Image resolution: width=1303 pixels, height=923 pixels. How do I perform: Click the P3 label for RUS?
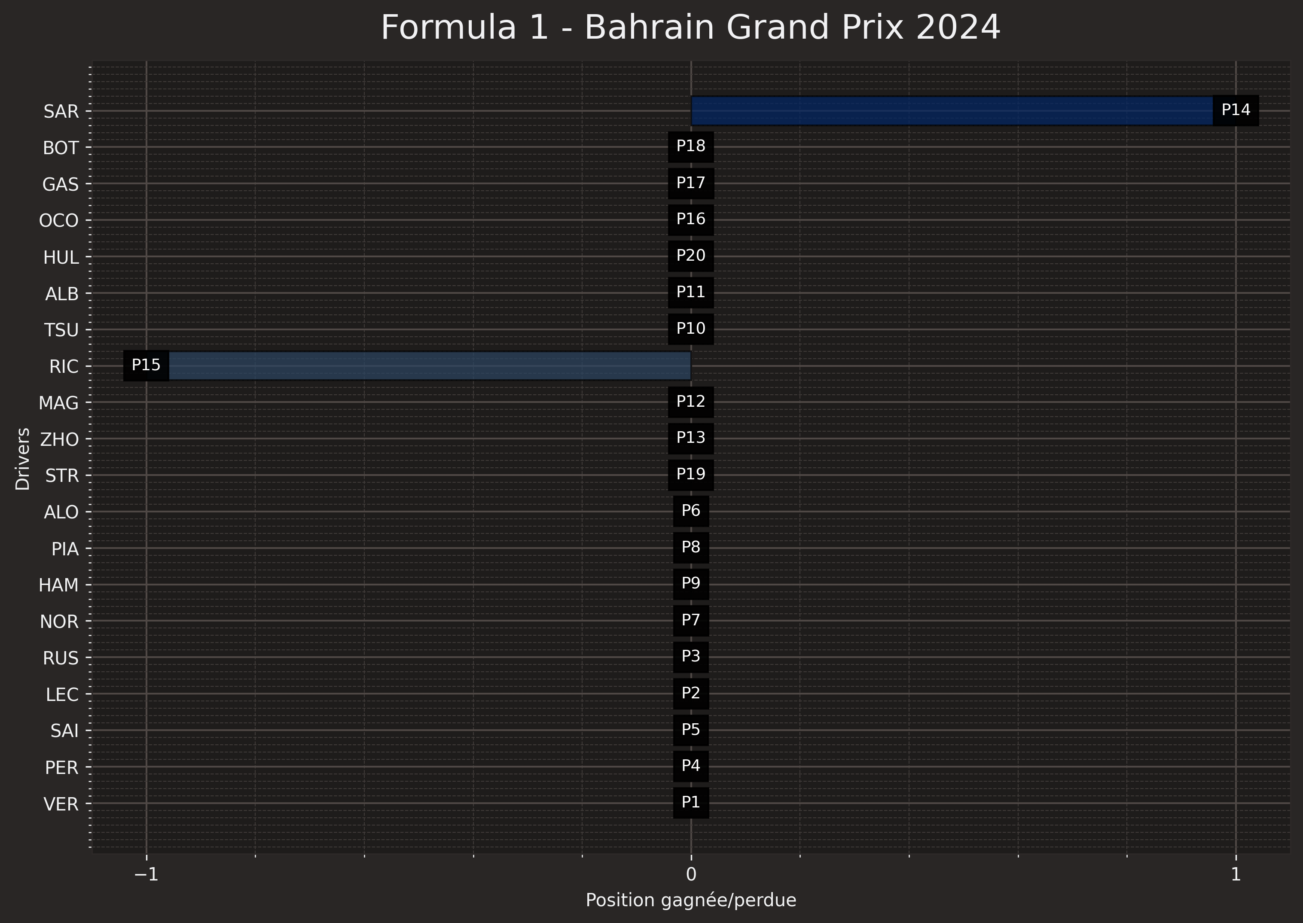coord(690,656)
